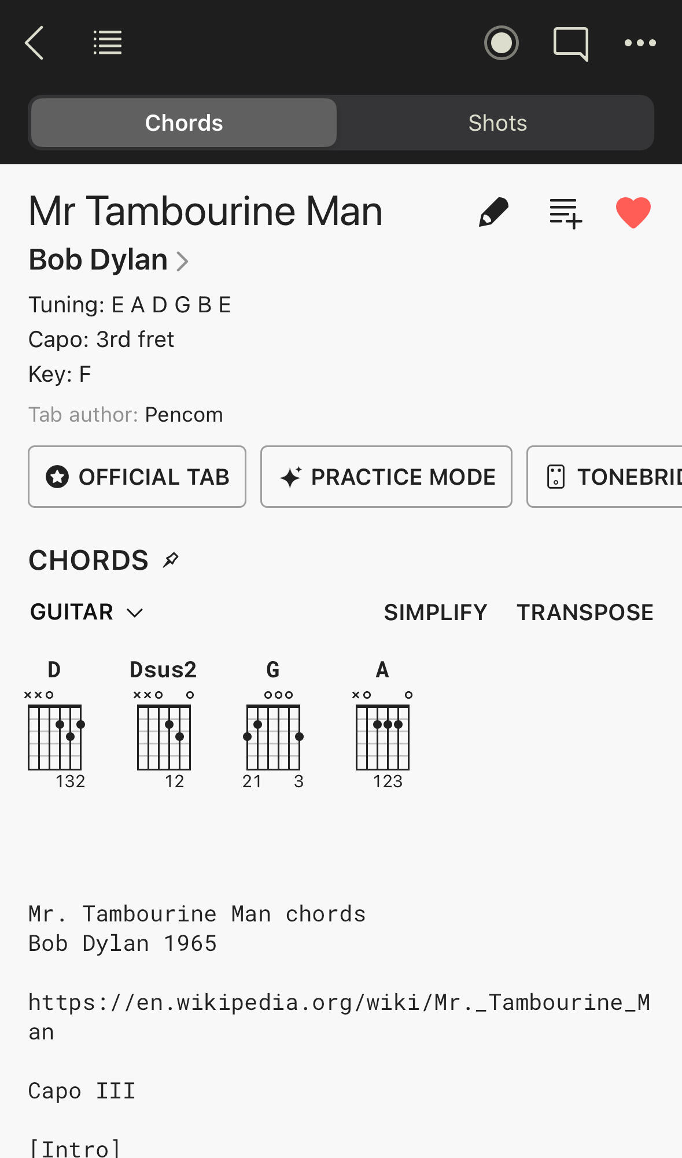The width and height of the screenshot is (682, 1158).
Task: Open the comments speech bubble icon
Action: pos(570,44)
